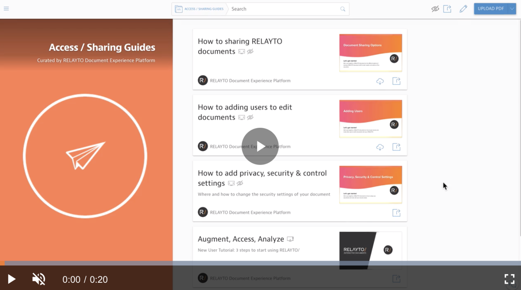Open the Document Sharing Options thumbnail
Screen dimensions: 521x290
pyautogui.click(x=370, y=53)
